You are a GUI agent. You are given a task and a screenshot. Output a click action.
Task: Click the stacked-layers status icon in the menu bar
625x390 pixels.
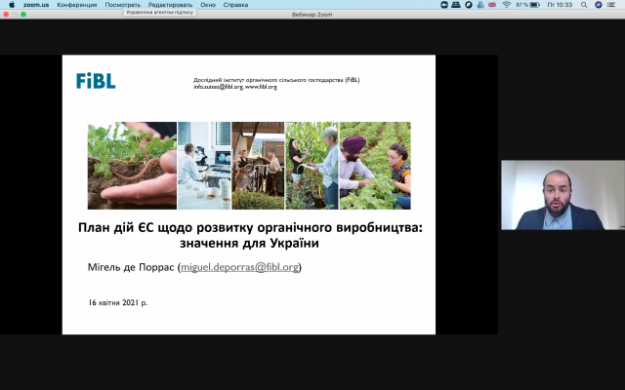(456, 5)
